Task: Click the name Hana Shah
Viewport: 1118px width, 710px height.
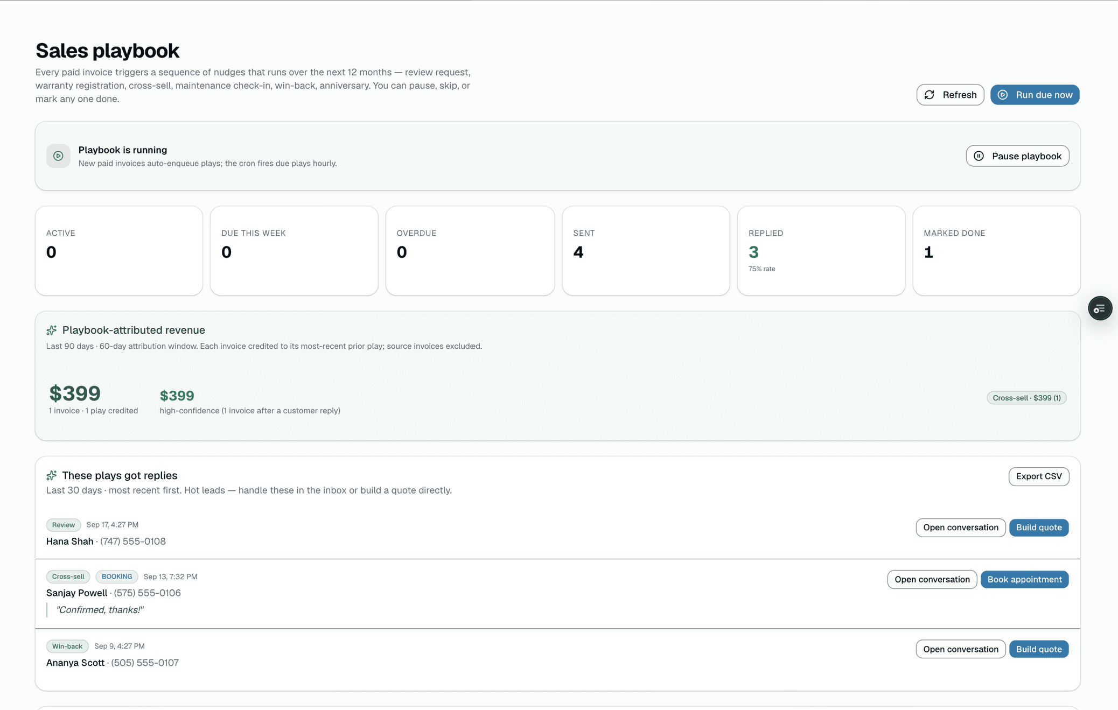Action: pos(69,542)
